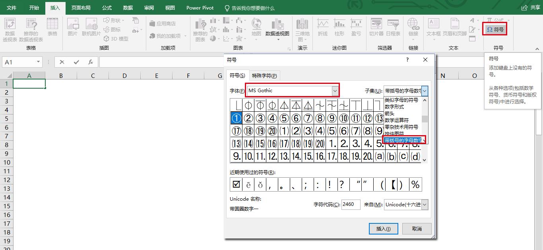
Task: Click the highlighted 符号 ribbon icon
Action: (x=494, y=29)
